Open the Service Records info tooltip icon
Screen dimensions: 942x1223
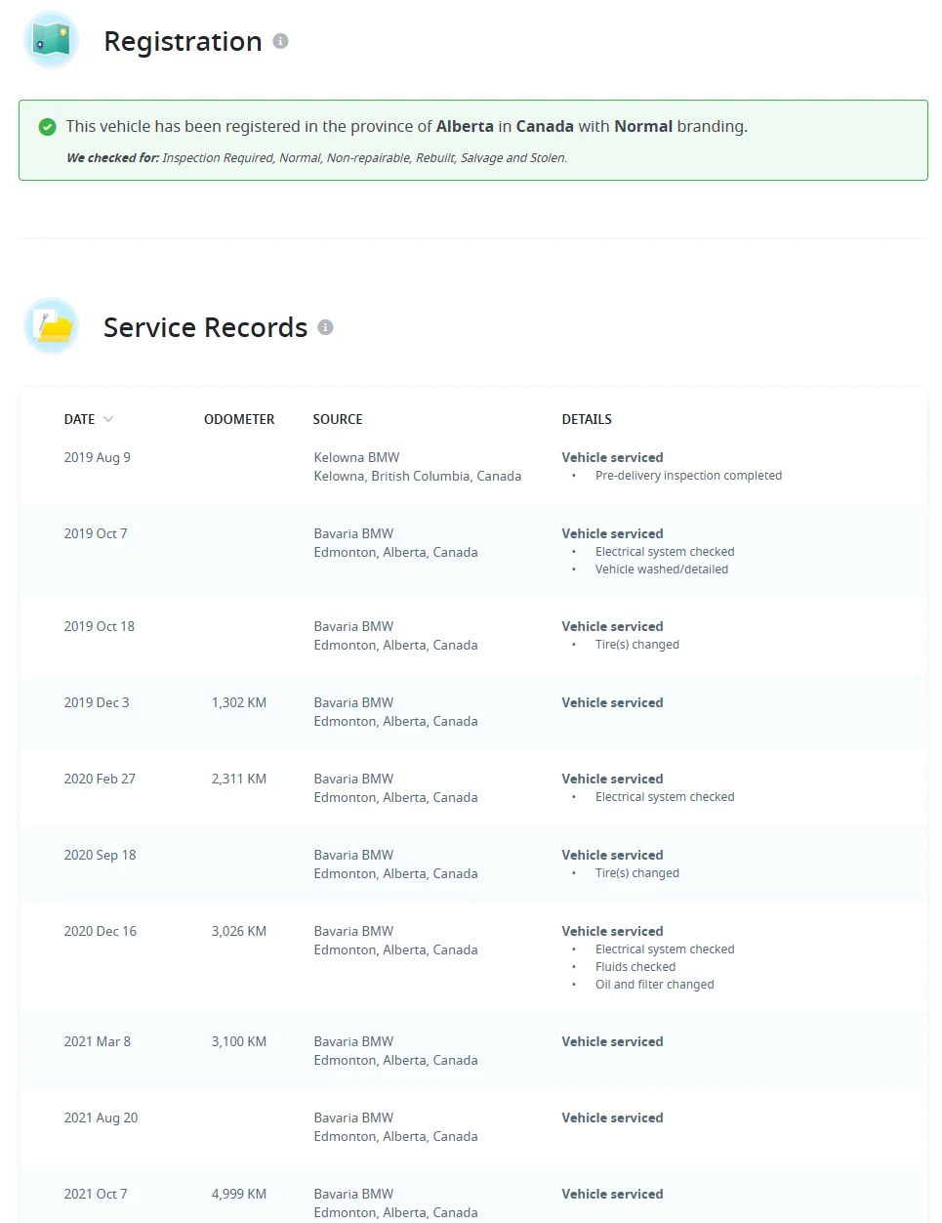325,327
